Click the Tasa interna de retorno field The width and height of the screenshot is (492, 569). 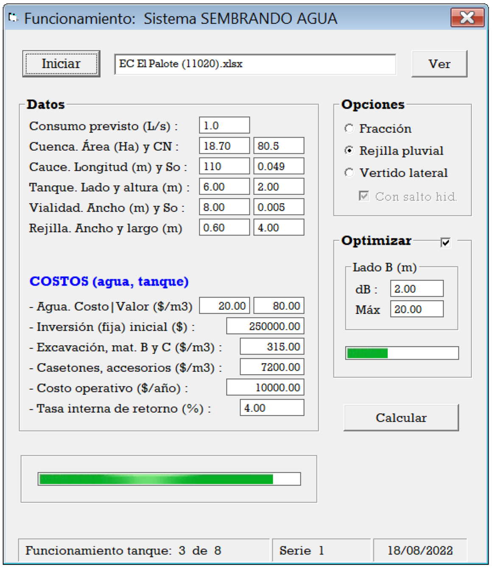click(272, 408)
